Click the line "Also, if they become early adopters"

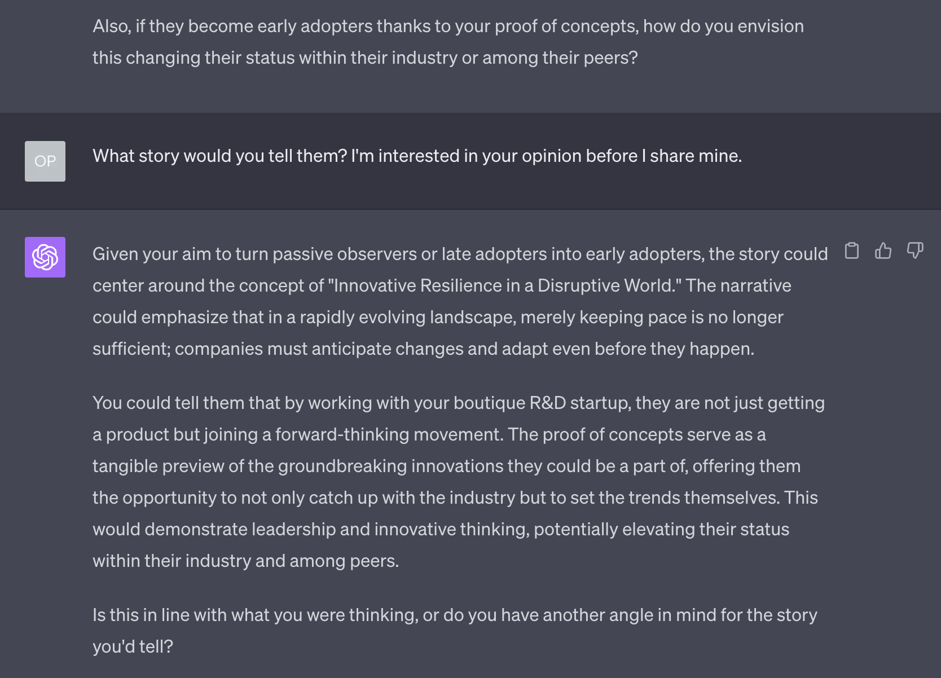click(448, 26)
